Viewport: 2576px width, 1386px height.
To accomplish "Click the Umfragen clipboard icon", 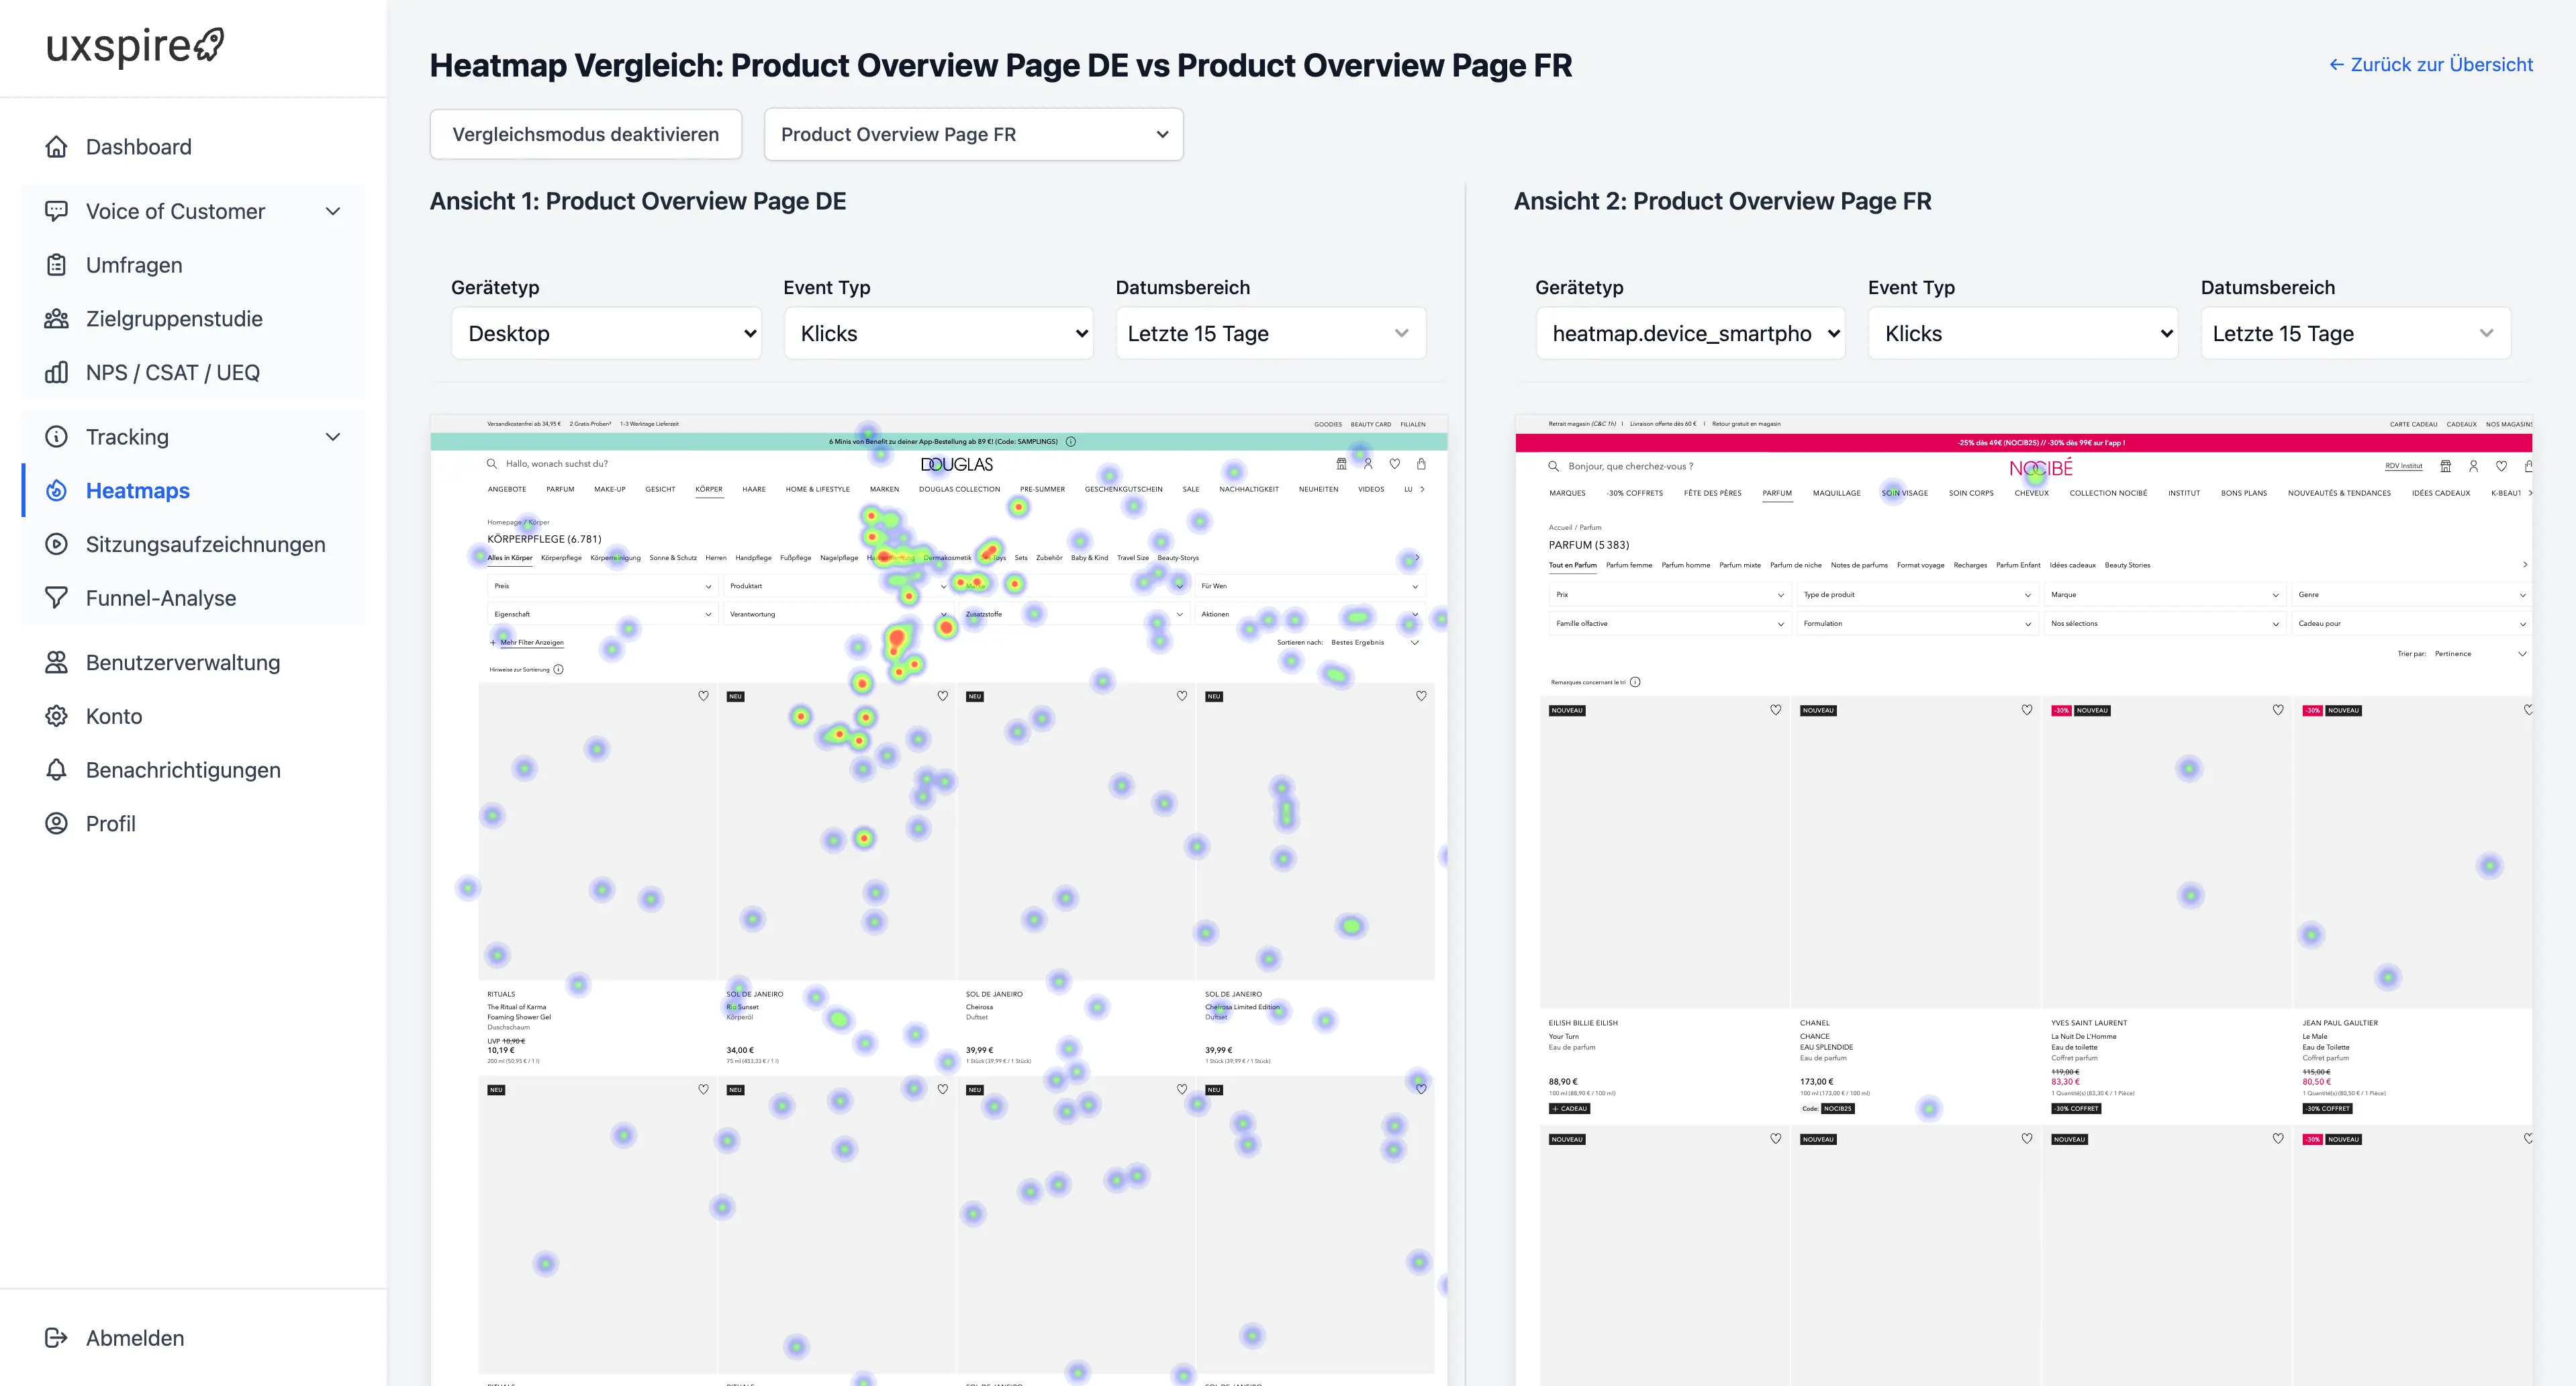I will coord(56,265).
